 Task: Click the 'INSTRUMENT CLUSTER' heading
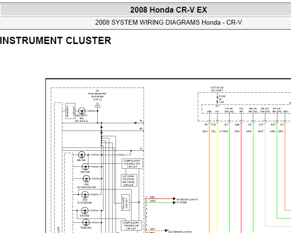pyautogui.click(x=56, y=41)
